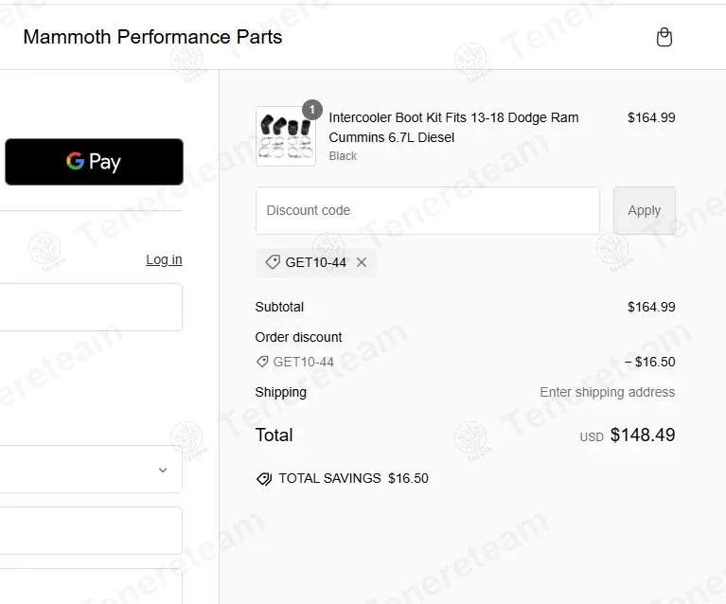This screenshot has width=726, height=604.
Task: Click the tag icon under Order discount
Action: click(x=262, y=362)
